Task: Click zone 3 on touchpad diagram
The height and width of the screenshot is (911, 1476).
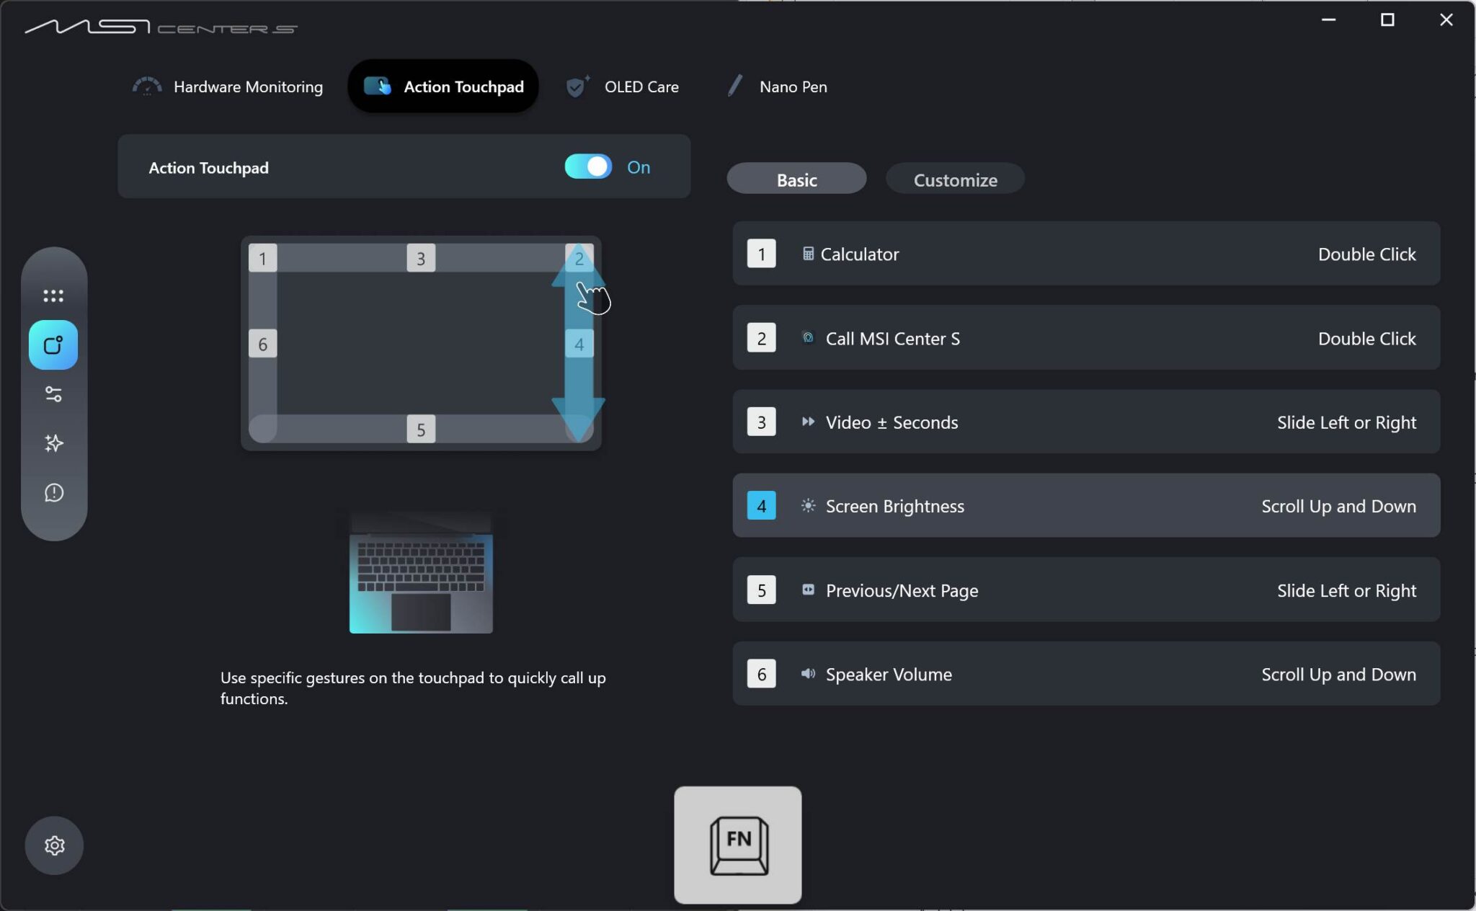Action: pos(421,258)
